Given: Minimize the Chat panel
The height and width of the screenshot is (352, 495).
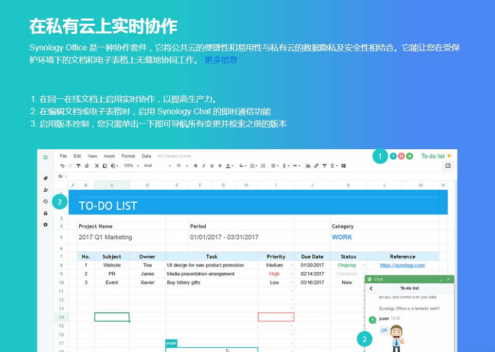Looking at the screenshot, I should pyautogui.click(x=441, y=279).
